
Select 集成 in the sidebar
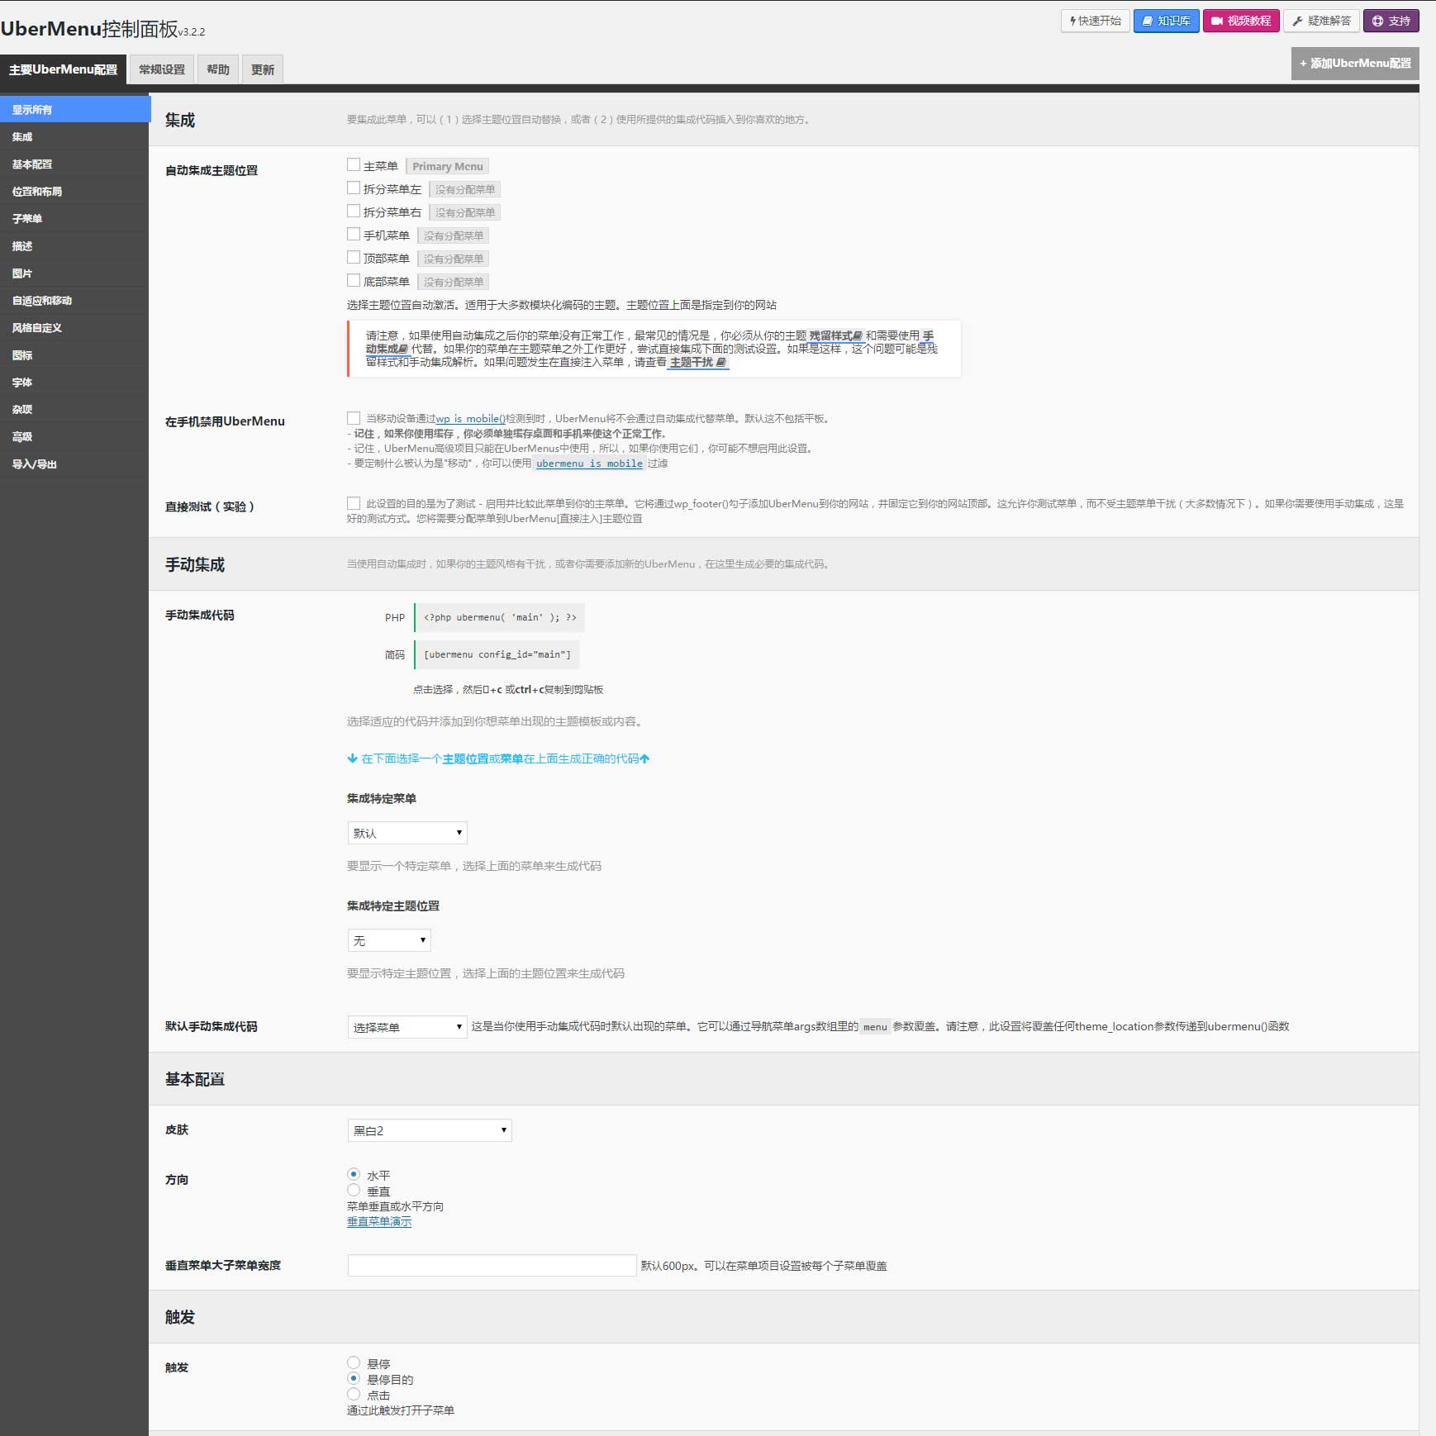74,136
